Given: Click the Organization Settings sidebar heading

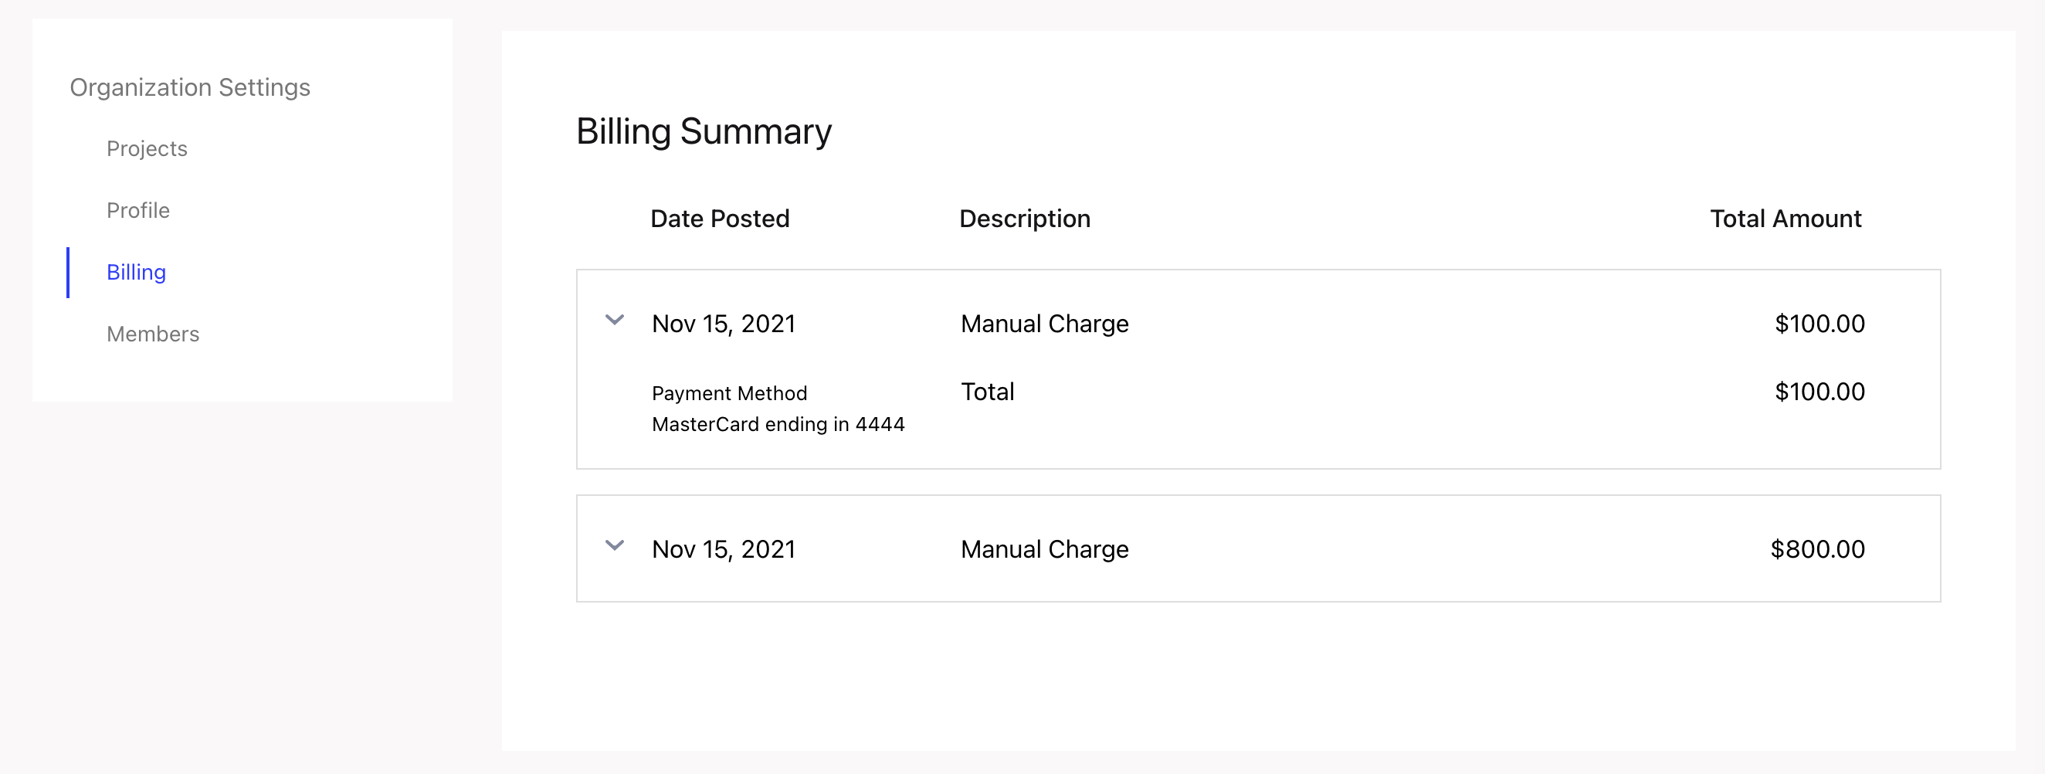Looking at the screenshot, I should (190, 87).
